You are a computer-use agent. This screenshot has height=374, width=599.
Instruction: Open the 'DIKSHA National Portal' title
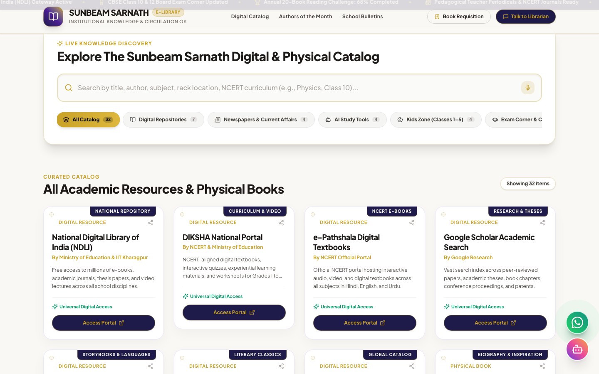[223, 237]
